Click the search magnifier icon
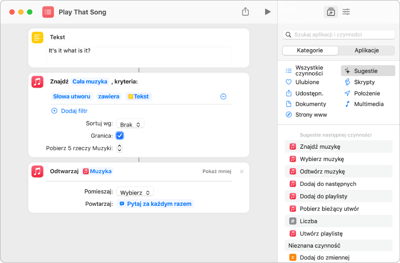This screenshot has width=400, height=263. (288, 35)
